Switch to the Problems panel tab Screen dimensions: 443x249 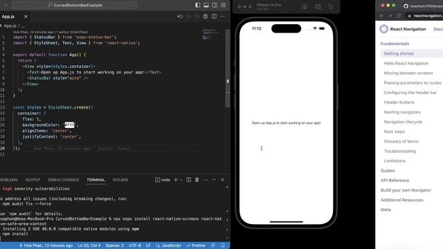click(8, 180)
